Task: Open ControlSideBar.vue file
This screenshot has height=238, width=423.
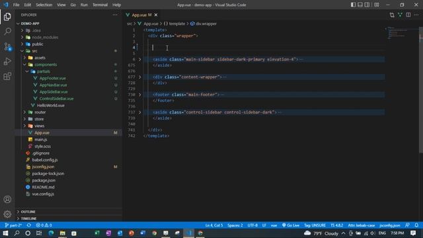Action: 56,99
